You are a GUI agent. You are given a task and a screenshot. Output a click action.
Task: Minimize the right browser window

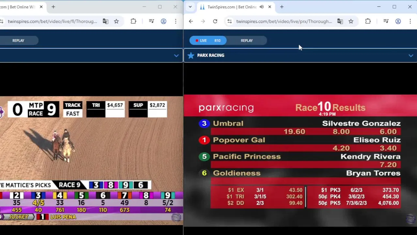pos(379,7)
